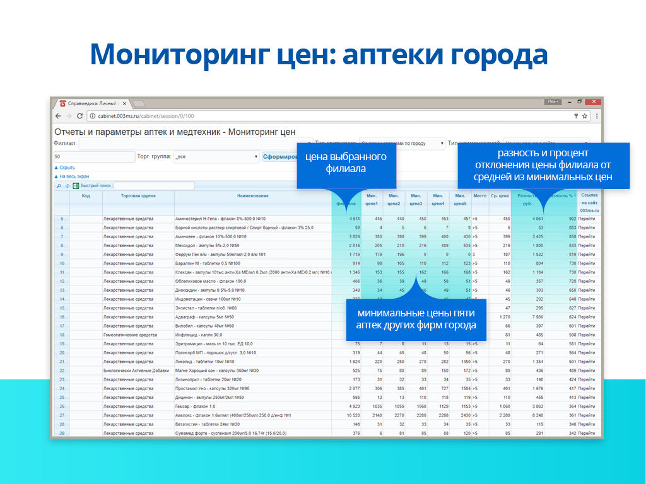The width and height of the screenshot is (646, 484).
Task: Click the Иван profile button
Action: (x=553, y=101)
